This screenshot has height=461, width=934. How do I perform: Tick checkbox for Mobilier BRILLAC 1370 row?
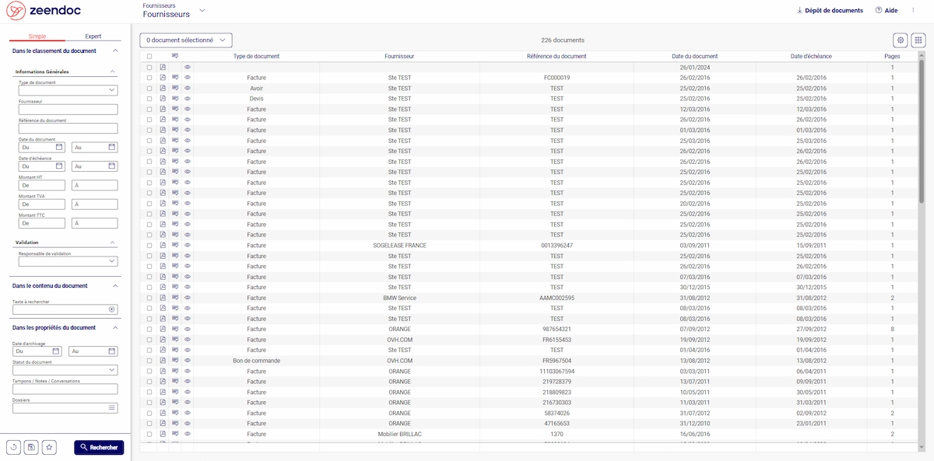pos(149,434)
